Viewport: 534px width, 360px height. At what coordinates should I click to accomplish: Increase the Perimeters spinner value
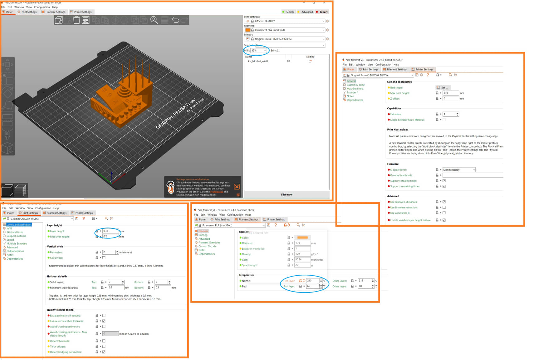point(117,251)
